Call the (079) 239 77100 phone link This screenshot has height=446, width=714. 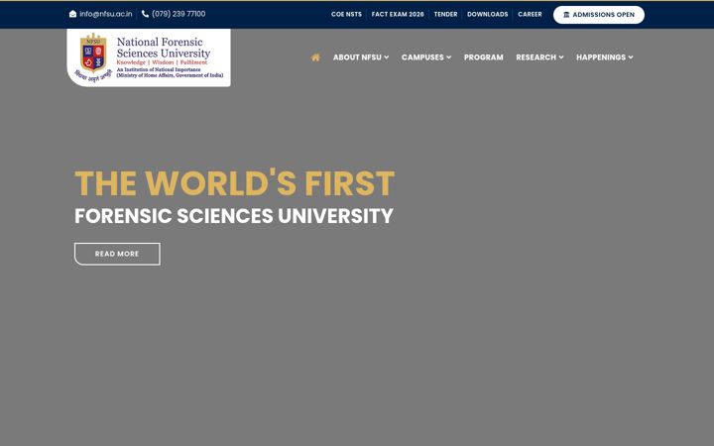pos(178,14)
